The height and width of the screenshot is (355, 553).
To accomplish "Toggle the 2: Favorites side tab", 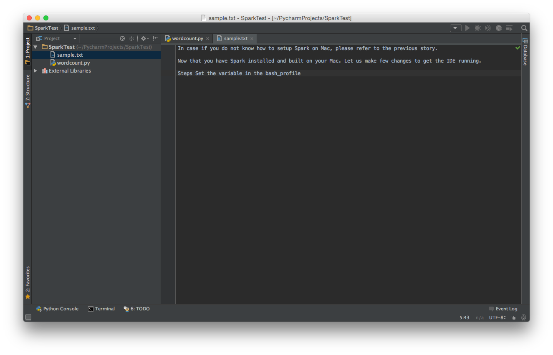I will click(28, 283).
